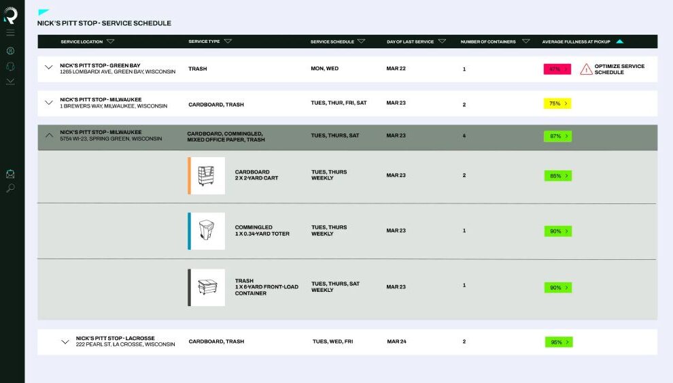The image size is (673, 383).
Task: Open the Service Type column filter
Action: click(228, 41)
